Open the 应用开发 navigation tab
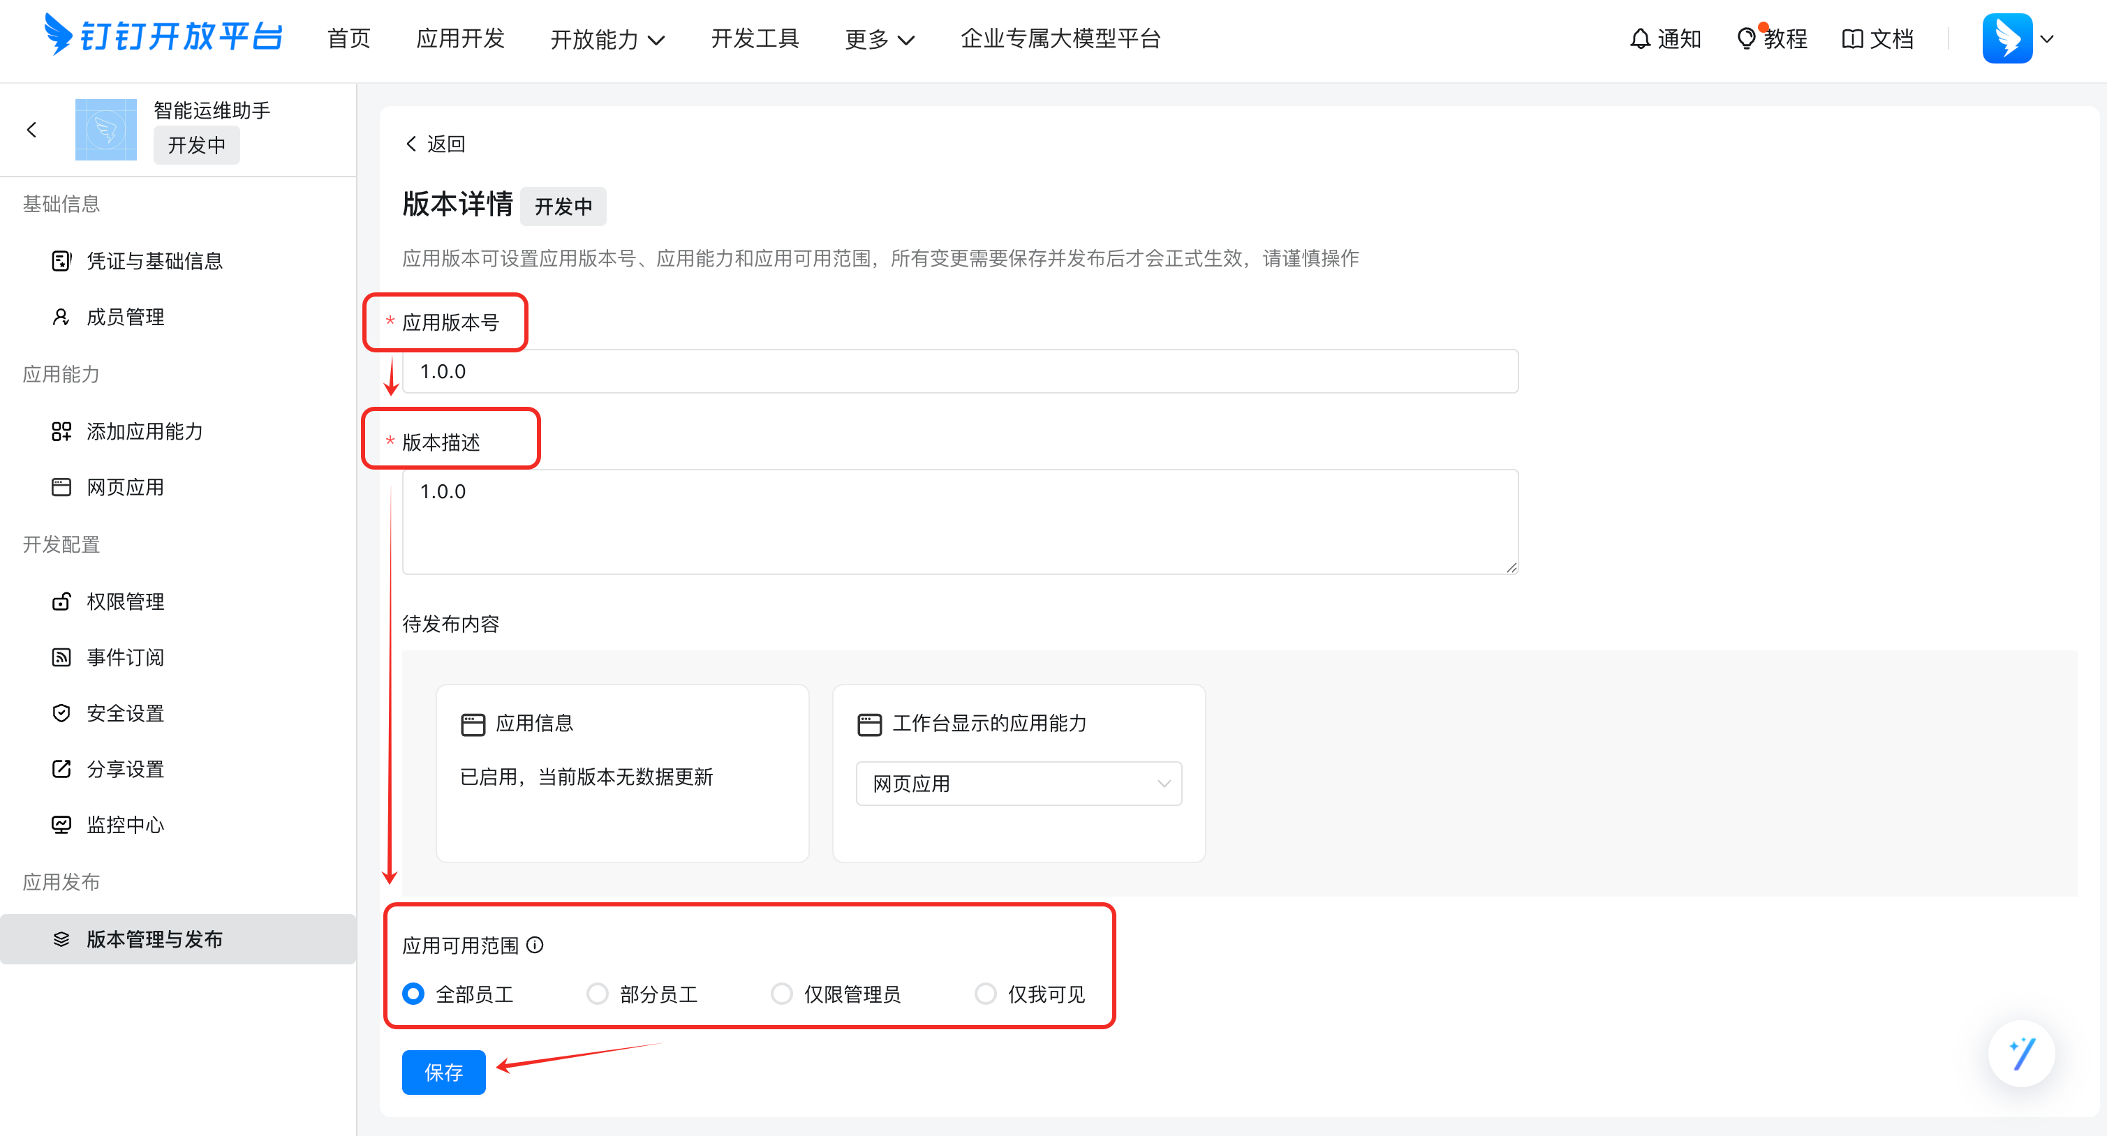The height and width of the screenshot is (1136, 2107). tap(459, 38)
